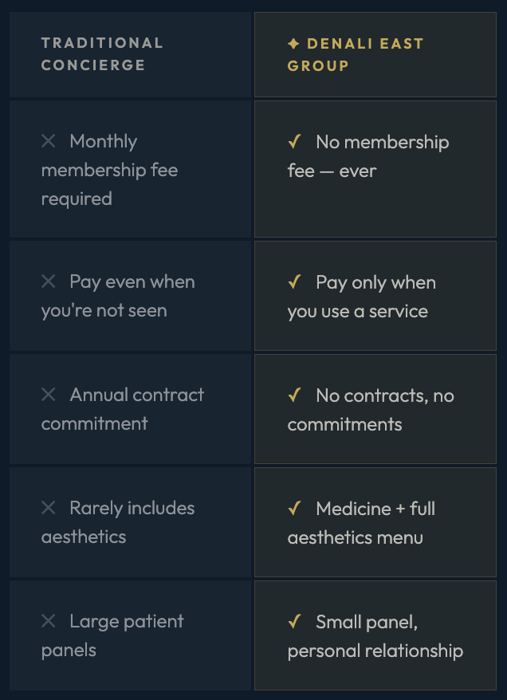Click the Large patient panels text

(112, 635)
